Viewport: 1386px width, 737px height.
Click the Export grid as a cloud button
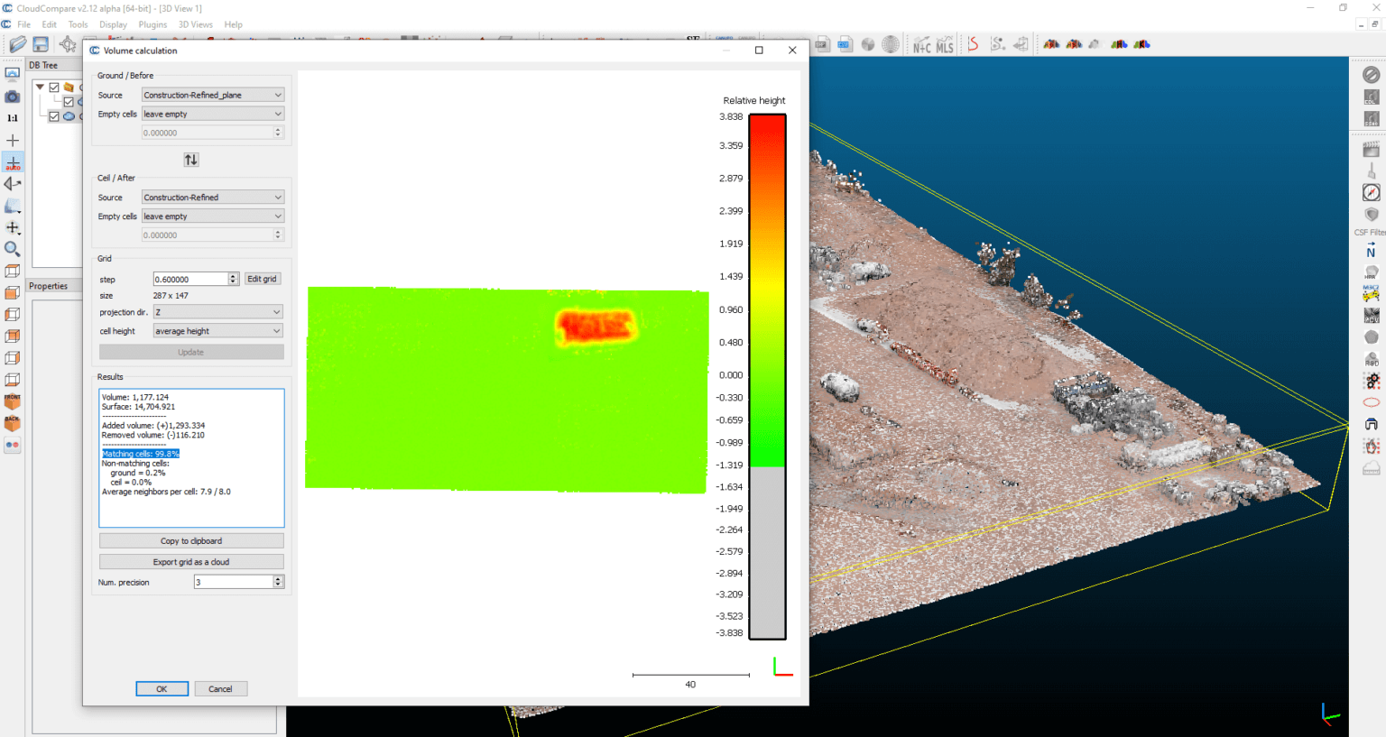tap(191, 562)
